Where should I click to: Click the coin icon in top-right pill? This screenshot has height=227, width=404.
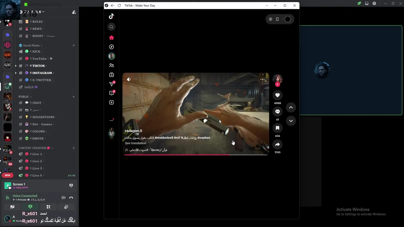pos(270,19)
